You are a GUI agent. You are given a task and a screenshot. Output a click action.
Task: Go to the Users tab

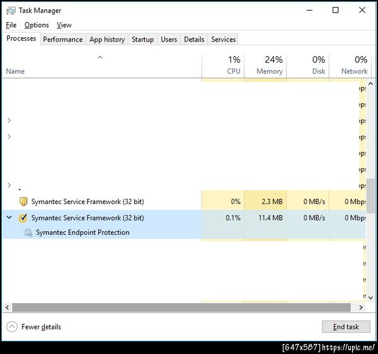coord(169,39)
